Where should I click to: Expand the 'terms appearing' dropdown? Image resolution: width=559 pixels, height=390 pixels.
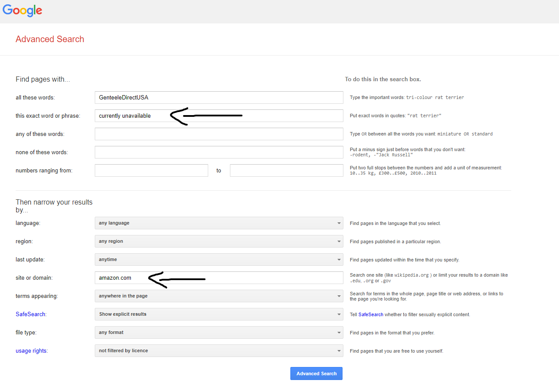(219, 296)
